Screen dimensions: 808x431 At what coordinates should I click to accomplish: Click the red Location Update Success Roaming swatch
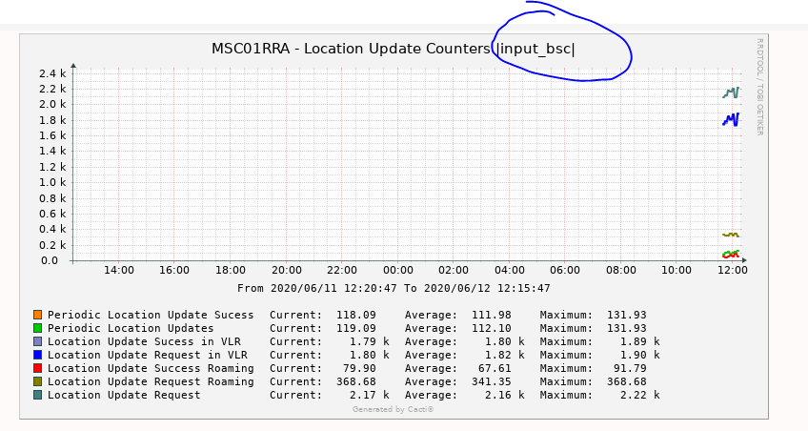pyautogui.click(x=37, y=368)
